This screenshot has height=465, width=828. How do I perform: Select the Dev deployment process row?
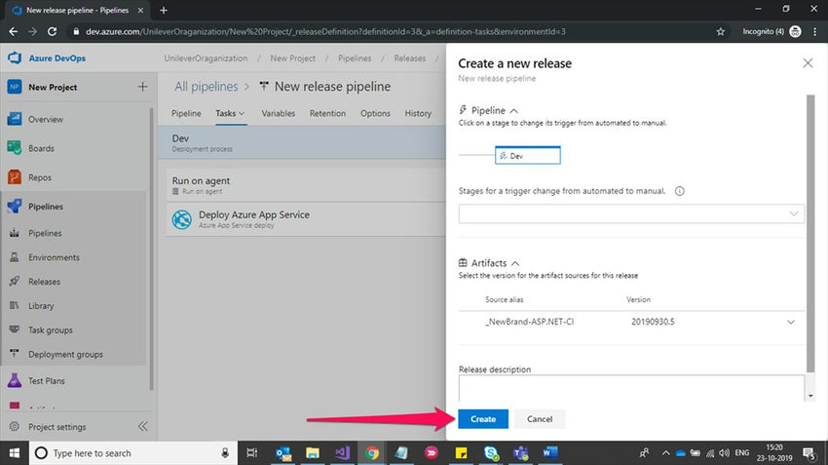tap(302, 142)
